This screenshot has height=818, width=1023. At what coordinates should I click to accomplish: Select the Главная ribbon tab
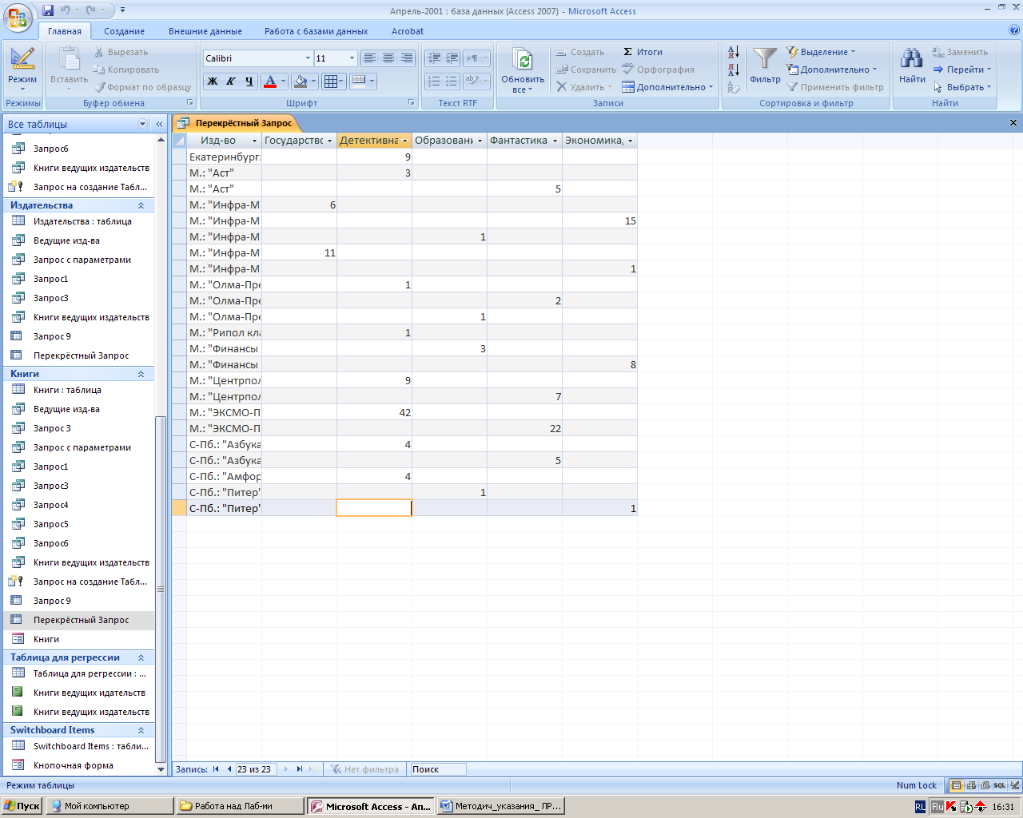tap(65, 31)
